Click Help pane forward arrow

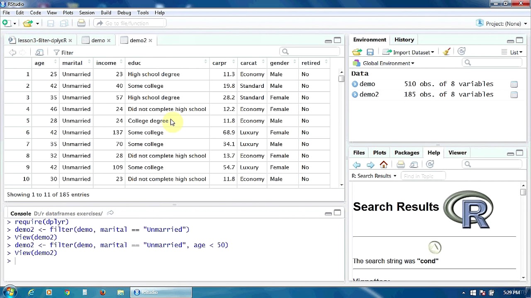point(370,165)
